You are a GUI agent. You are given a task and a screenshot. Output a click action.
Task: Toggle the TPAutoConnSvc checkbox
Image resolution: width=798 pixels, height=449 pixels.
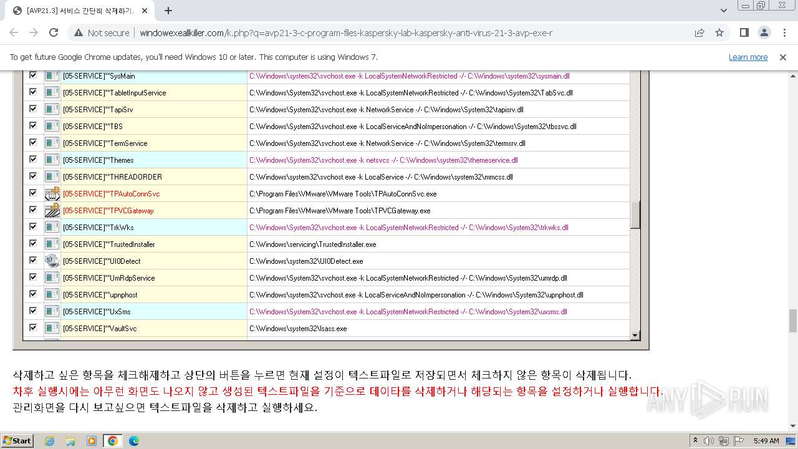point(33,193)
